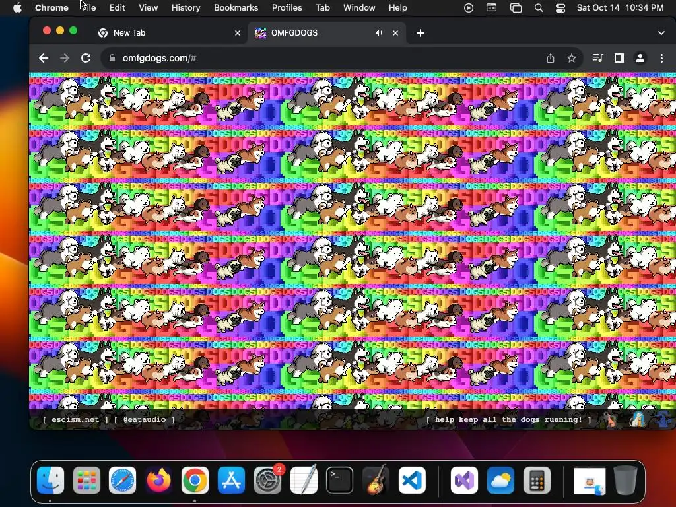The width and height of the screenshot is (676, 507).
Task: Expand the tab search dropdown arrow
Action: point(661,33)
